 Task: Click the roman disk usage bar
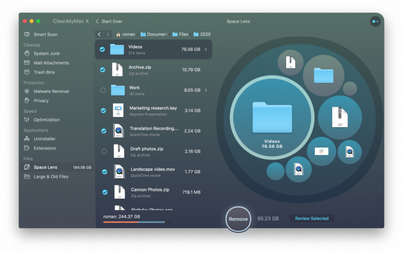pos(137,222)
